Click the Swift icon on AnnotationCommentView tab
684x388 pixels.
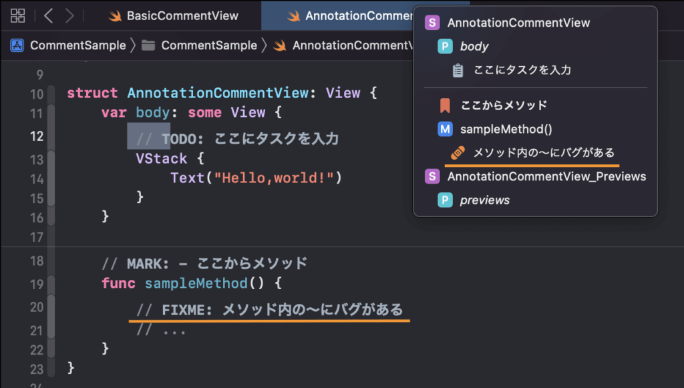[x=293, y=16]
